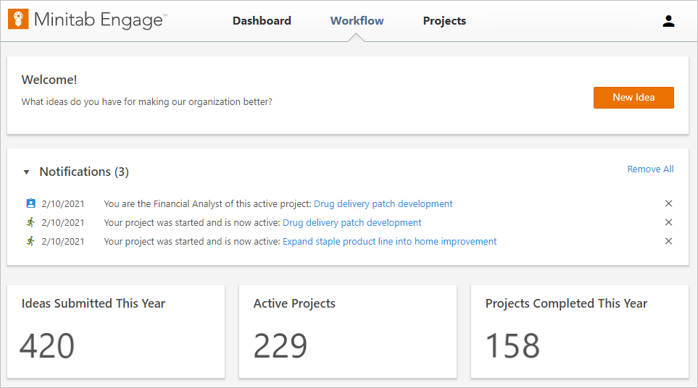Go to the Projects tab

pyautogui.click(x=444, y=21)
